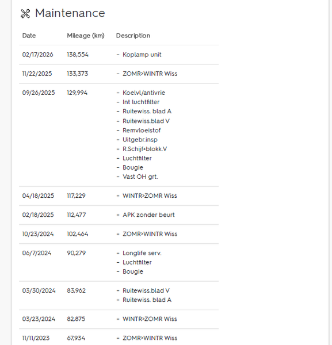Click the 03/30/2024 date entry
Viewport: 332px width, 345px height.
39,290
